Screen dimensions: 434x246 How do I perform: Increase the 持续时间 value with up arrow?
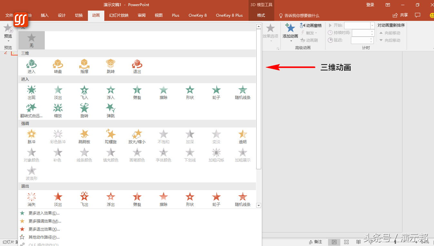[x=372, y=31]
